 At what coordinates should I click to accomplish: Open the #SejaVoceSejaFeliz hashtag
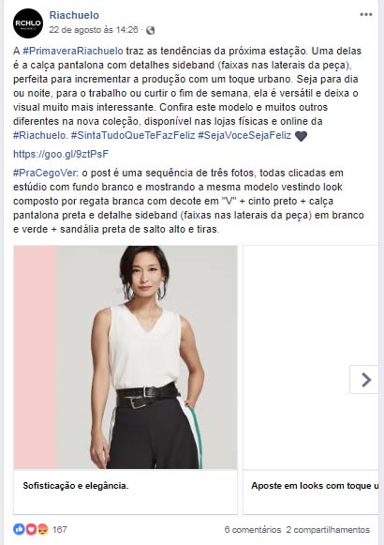coord(244,135)
